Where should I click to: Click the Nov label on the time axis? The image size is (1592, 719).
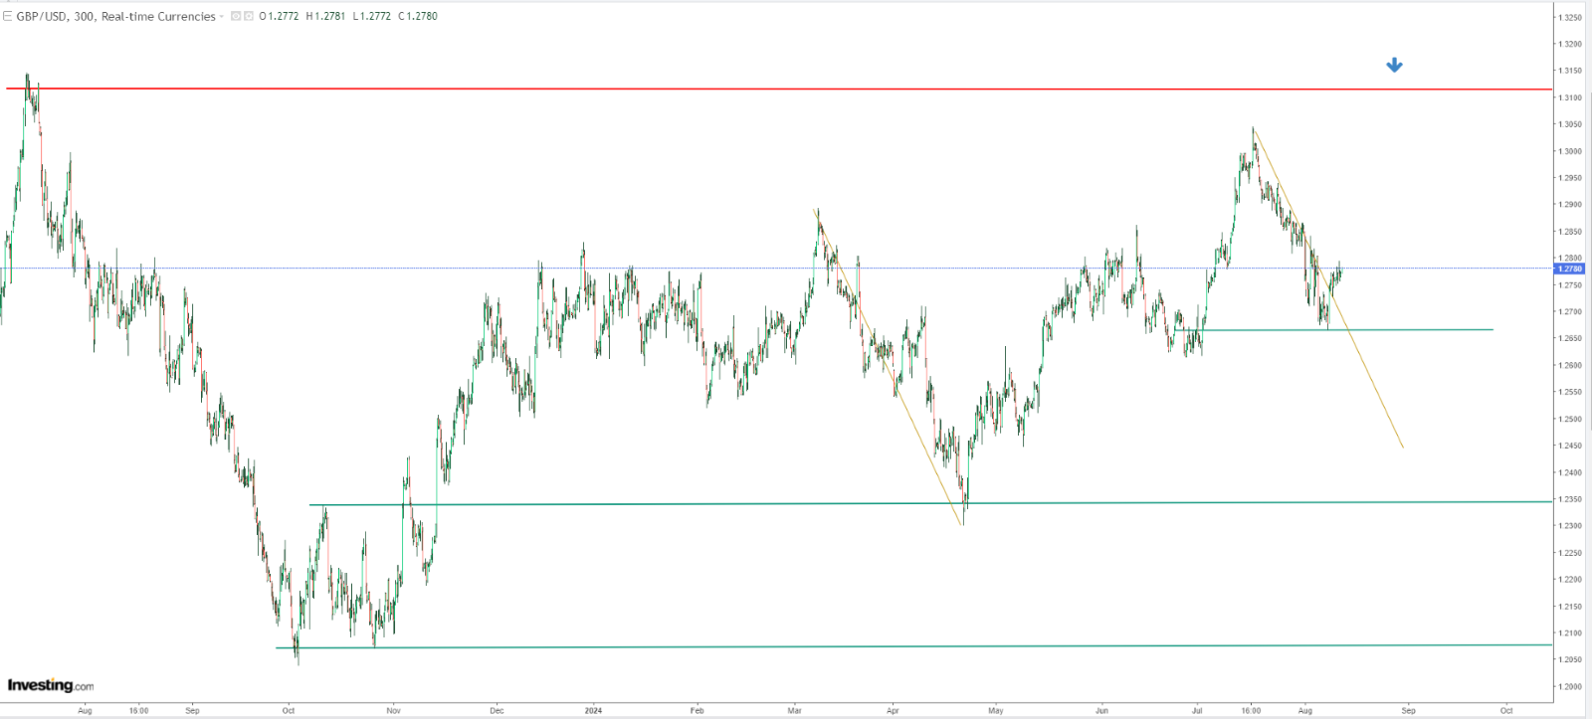pyautogui.click(x=393, y=711)
